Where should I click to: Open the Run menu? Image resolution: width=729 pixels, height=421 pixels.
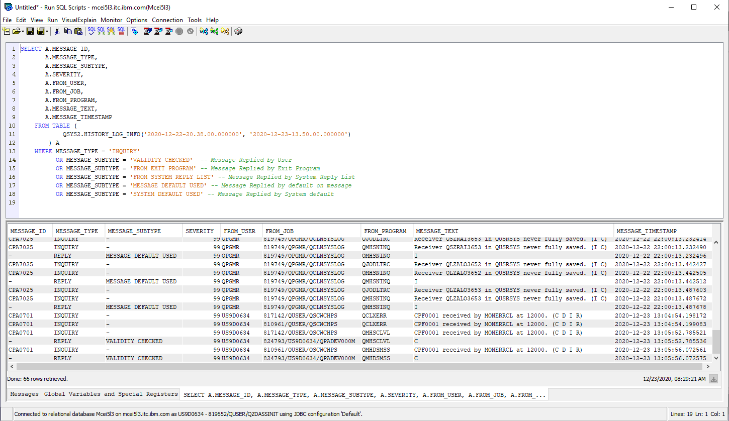pyautogui.click(x=52, y=20)
